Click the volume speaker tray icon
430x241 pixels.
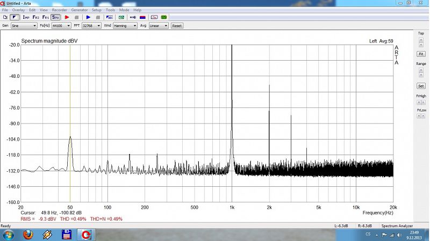click(399, 235)
